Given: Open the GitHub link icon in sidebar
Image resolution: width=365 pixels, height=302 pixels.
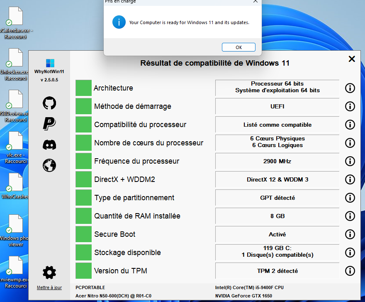Looking at the screenshot, I should tap(49, 103).
